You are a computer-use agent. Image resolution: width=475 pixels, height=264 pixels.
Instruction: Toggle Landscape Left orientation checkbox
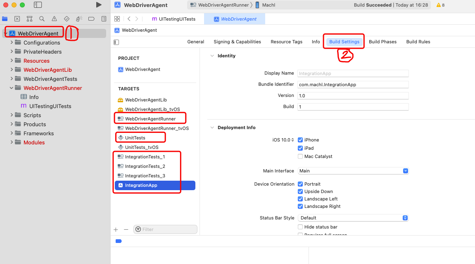coord(300,199)
